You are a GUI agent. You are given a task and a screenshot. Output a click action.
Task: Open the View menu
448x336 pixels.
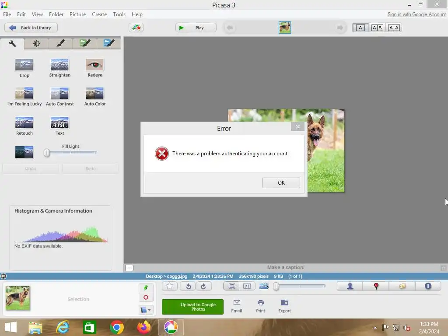pos(38,14)
